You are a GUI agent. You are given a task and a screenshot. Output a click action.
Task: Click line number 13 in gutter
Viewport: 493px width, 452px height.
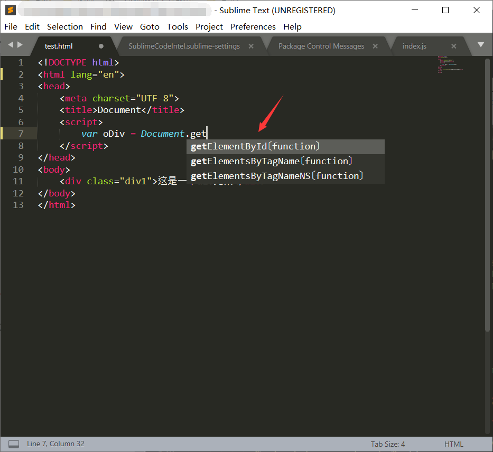click(18, 205)
